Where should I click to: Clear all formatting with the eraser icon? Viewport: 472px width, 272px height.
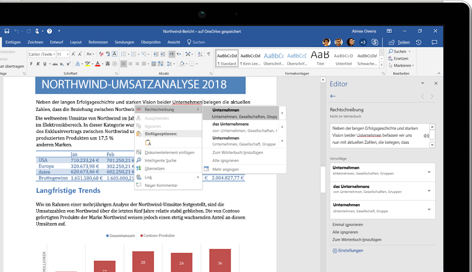coord(101,54)
